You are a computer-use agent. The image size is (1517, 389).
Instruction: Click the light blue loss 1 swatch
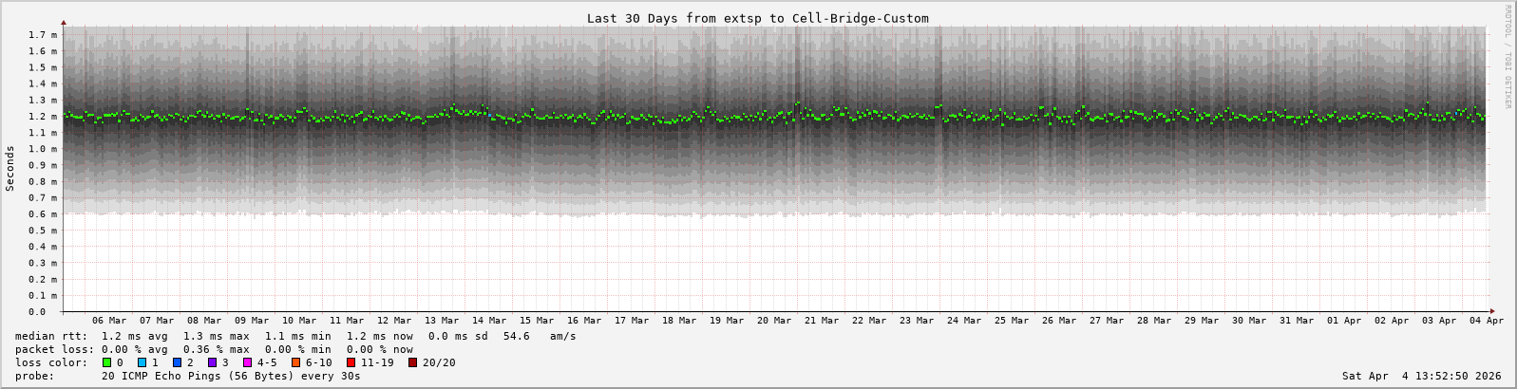pyautogui.click(x=142, y=362)
